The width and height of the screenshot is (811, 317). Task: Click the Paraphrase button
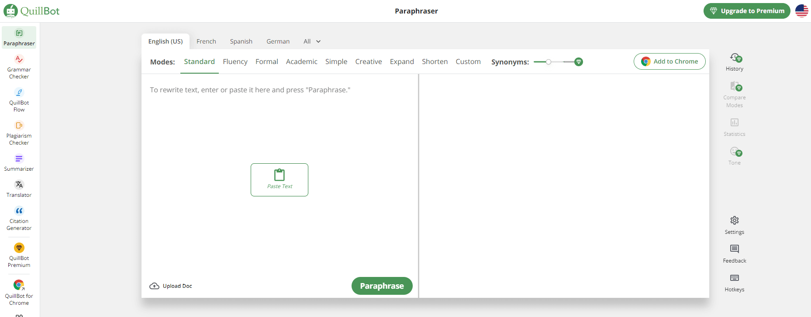pos(382,286)
